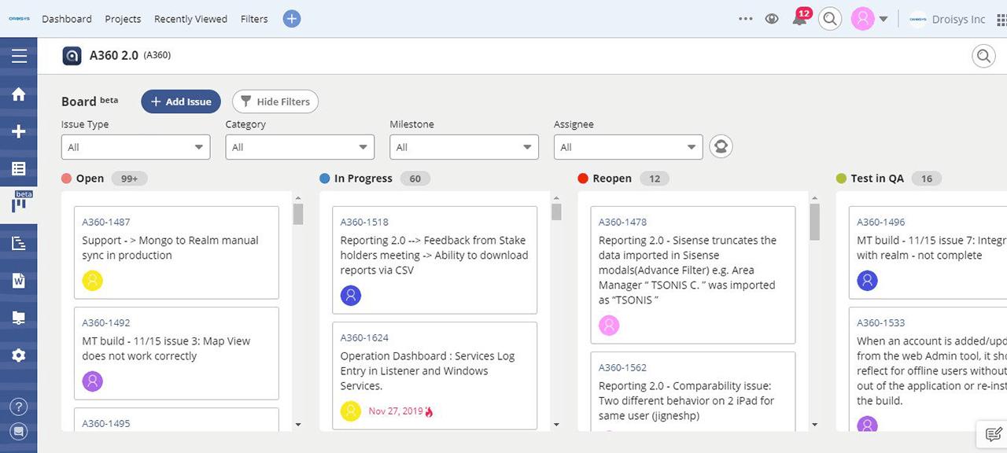1007x453 pixels.
Task: Open the global Add plus icon in sidebar
Action: pos(18,131)
